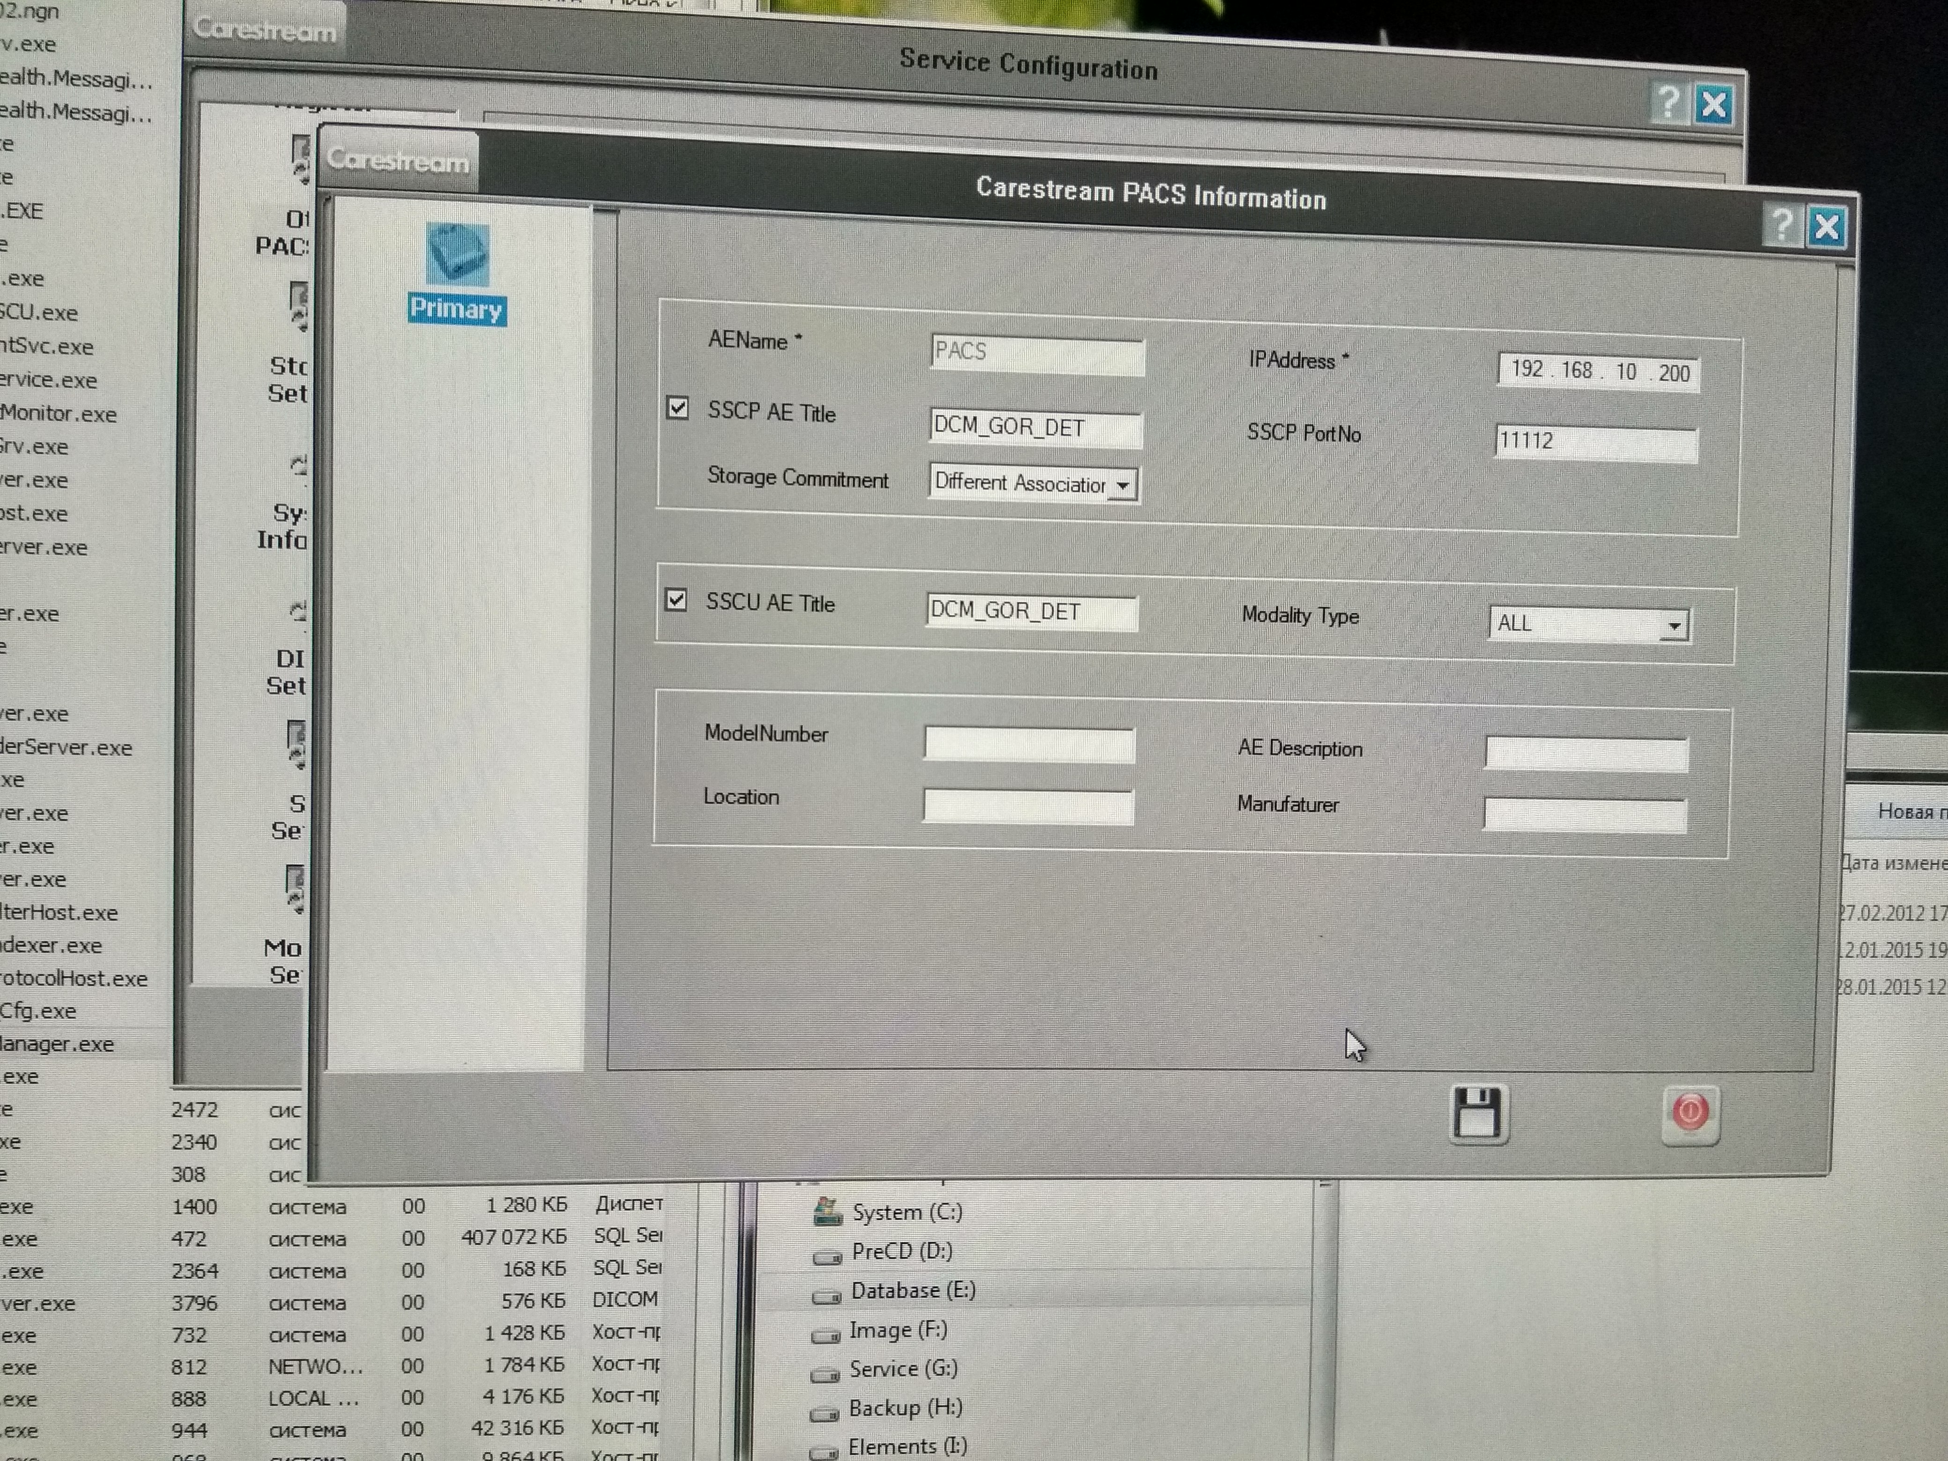Click the red power exit icon
The image size is (1948, 1461).
pos(1689,1113)
